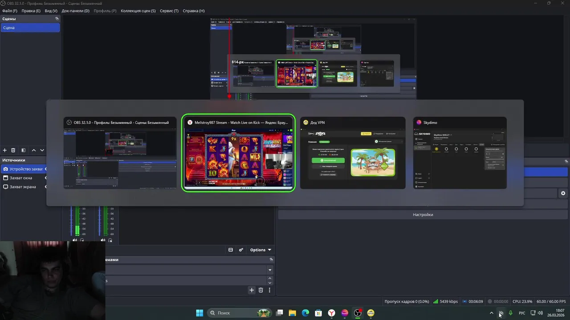Open File Explorer from the taskbar

click(293, 313)
